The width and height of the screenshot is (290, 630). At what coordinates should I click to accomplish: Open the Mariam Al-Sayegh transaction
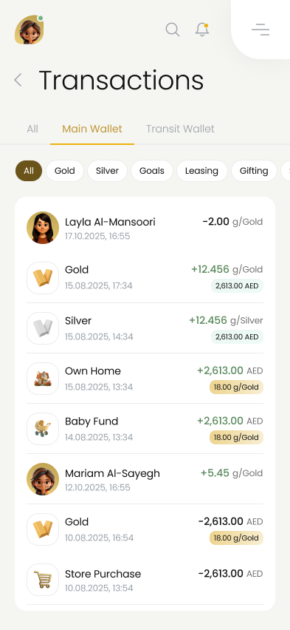145,479
